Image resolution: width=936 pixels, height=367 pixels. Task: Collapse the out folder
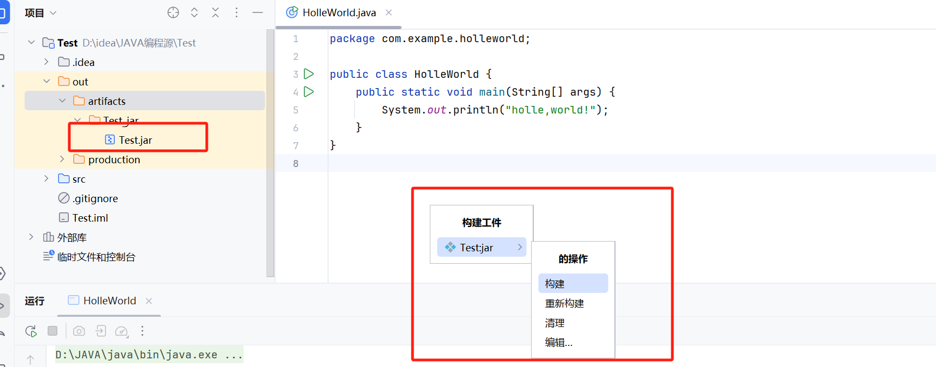point(47,81)
